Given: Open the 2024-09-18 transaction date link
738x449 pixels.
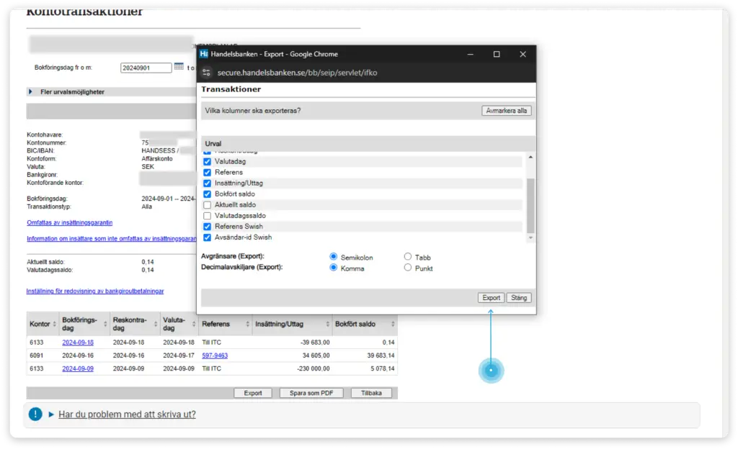Looking at the screenshot, I should coord(78,343).
